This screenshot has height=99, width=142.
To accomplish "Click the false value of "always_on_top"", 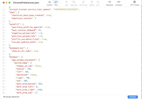I will 38,66.
